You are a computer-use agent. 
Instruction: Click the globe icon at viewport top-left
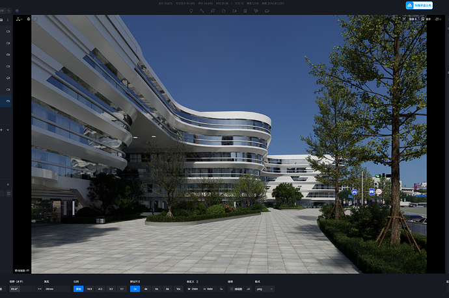(29, 19)
